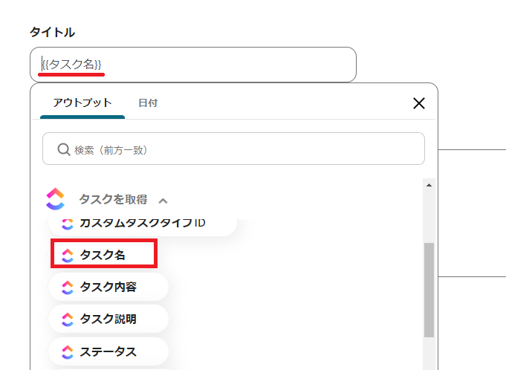Pick the ステータス output chip
Viewport: 506px width, 370px height.
click(x=108, y=351)
